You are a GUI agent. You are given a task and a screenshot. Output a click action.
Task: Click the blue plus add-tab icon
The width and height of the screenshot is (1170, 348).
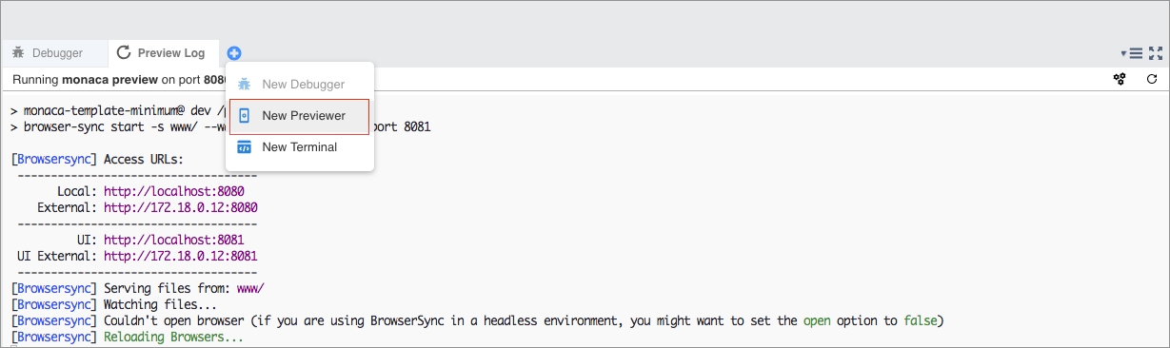(x=234, y=53)
